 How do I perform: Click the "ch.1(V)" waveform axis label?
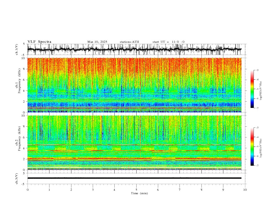(x=17, y=49)
